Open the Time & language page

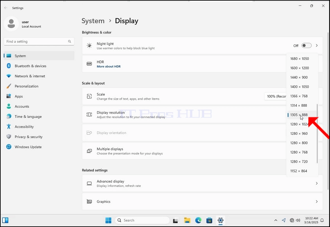(x=39, y=117)
